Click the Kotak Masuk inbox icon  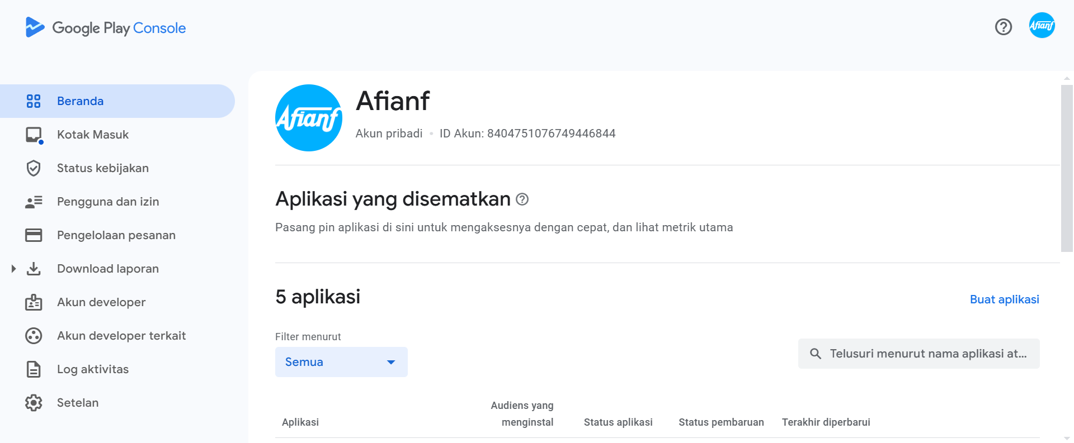(x=34, y=135)
